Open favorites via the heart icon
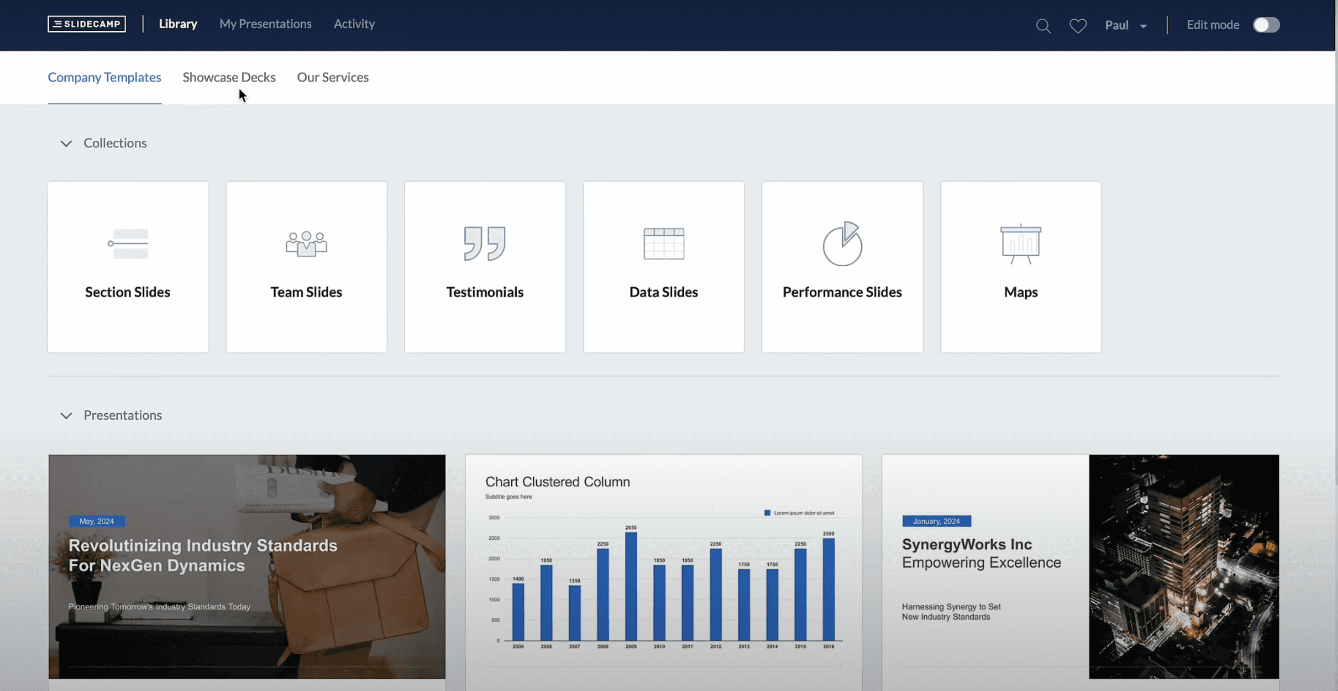The width and height of the screenshot is (1338, 691). point(1078,25)
